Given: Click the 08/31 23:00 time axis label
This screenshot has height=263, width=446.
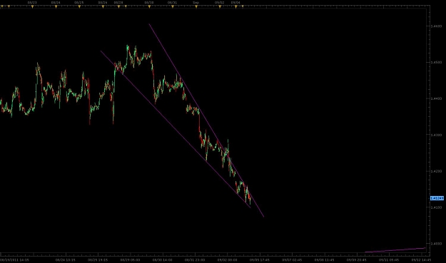Looking at the screenshot, I should (195, 259).
